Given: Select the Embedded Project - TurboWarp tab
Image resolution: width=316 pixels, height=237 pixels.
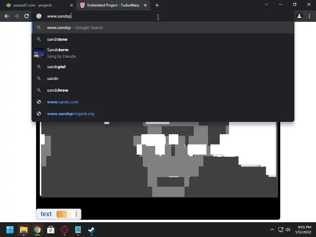Looking at the screenshot, I should pyautogui.click(x=113, y=5).
